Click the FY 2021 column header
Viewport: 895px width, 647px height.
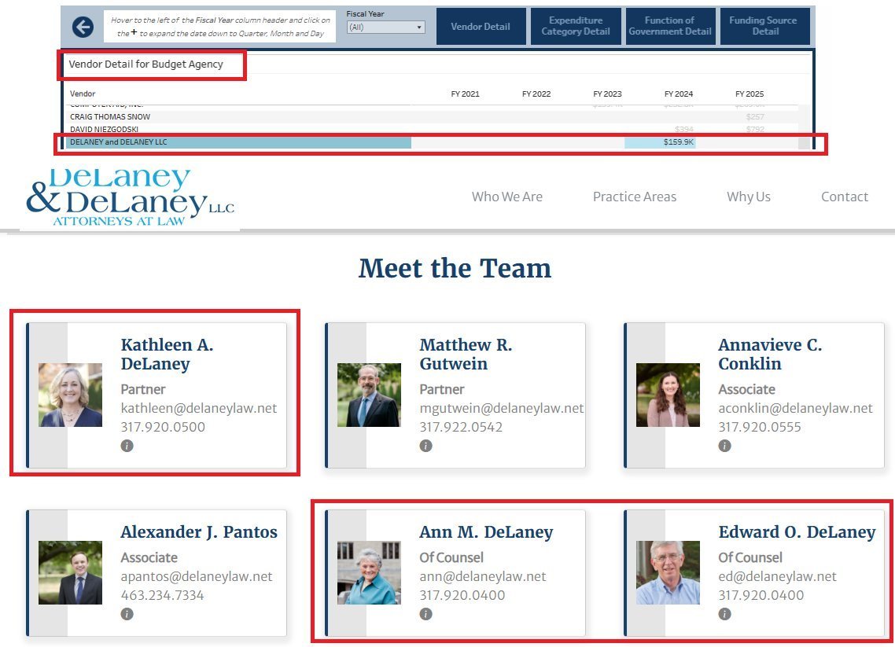click(465, 94)
